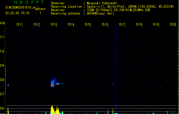The width and height of the screenshot is (179, 114).
Task: Click the Observer label
Action: click(58, 3)
